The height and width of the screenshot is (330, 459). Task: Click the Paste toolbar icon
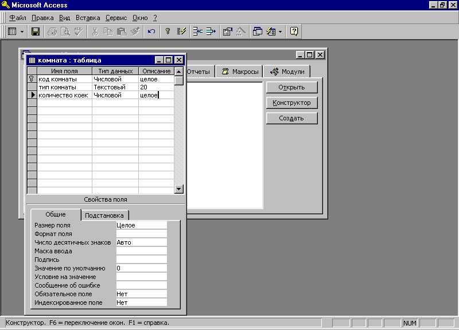[x=121, y=32]
